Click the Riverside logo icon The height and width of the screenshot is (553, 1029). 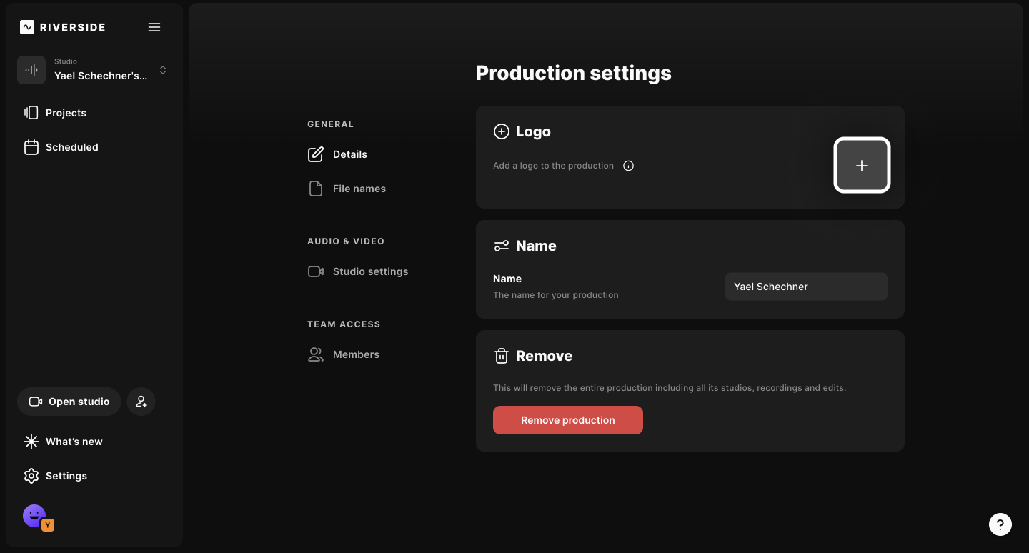(27, 27)
